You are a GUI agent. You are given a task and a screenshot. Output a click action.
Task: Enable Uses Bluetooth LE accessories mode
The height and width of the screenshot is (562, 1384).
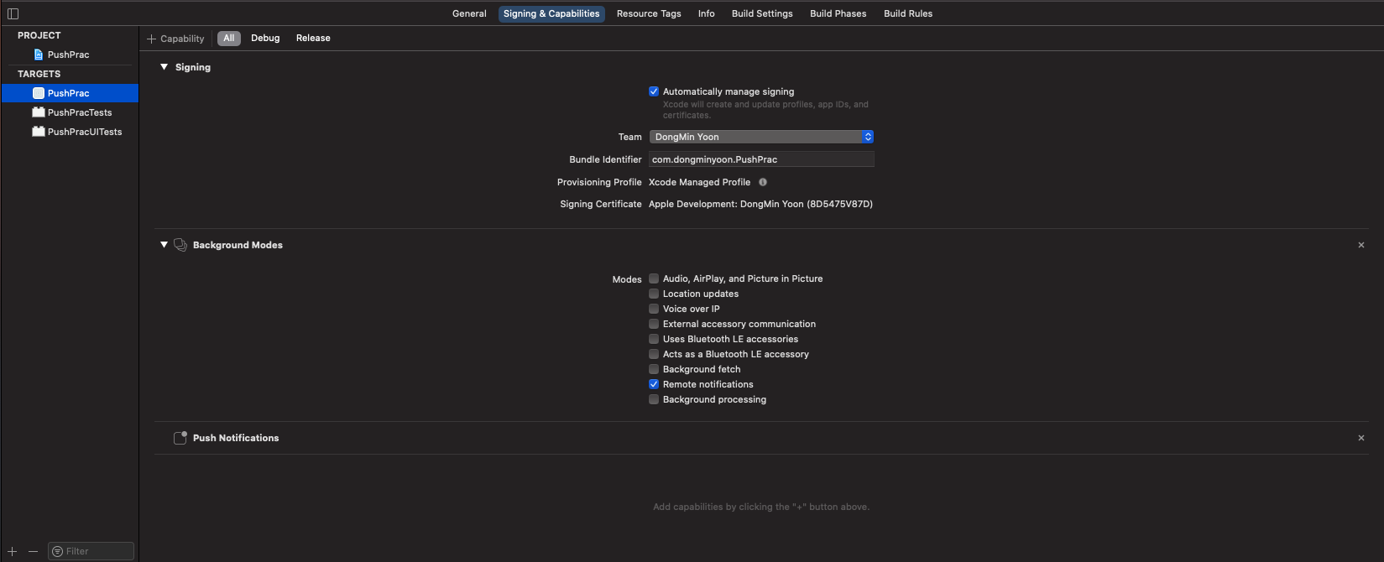click(x=654, y=339)
